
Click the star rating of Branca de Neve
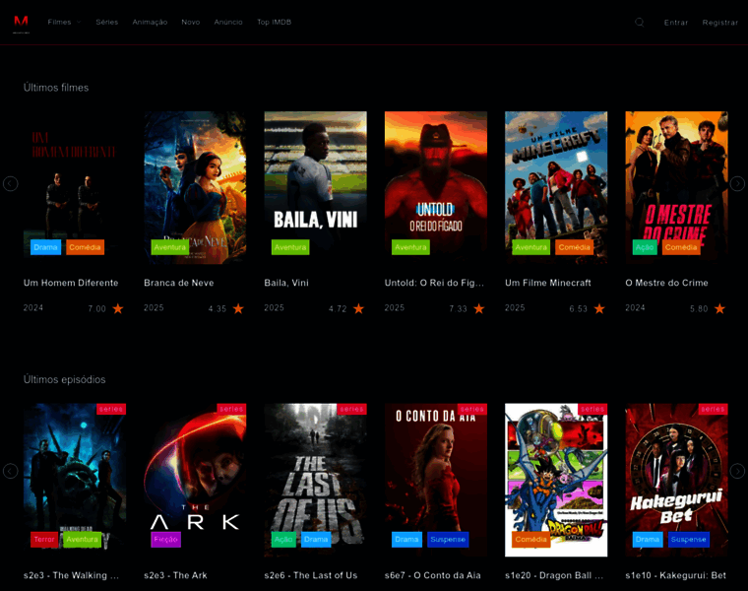coord(238,309)
